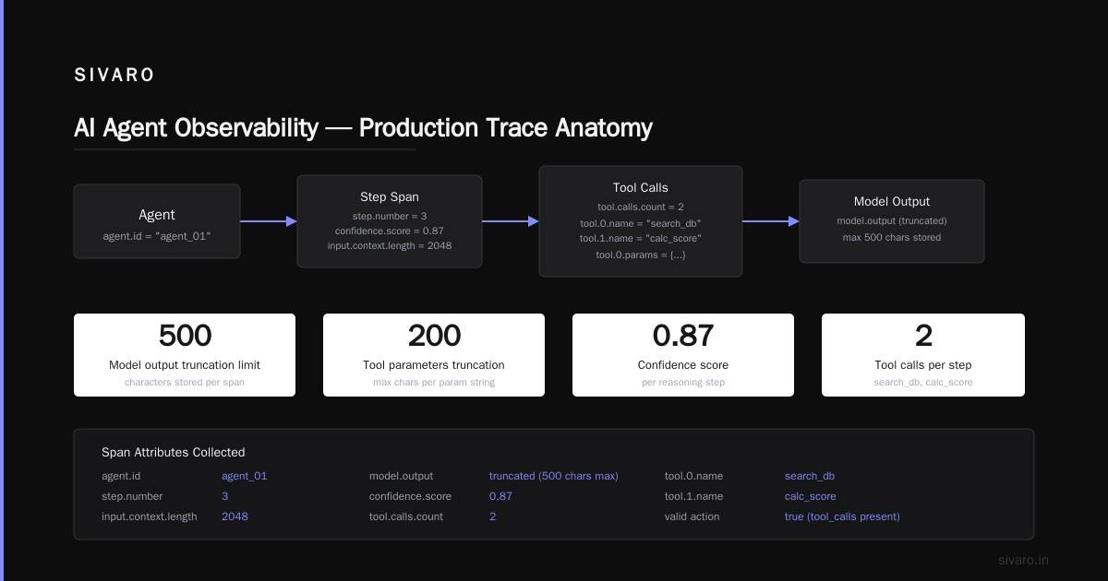
Task: Click the large 0.87 stat card number
Action: tap(683, 336)
